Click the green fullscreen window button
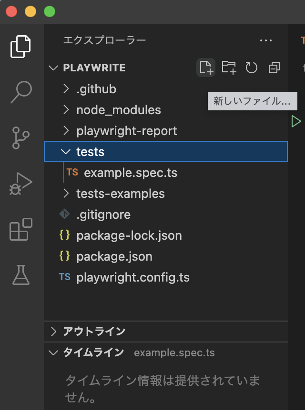 point(50,11)
